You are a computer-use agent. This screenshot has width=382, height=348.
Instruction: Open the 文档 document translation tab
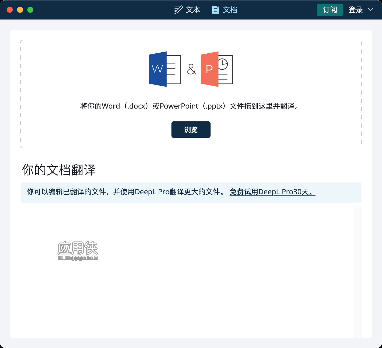224,10
